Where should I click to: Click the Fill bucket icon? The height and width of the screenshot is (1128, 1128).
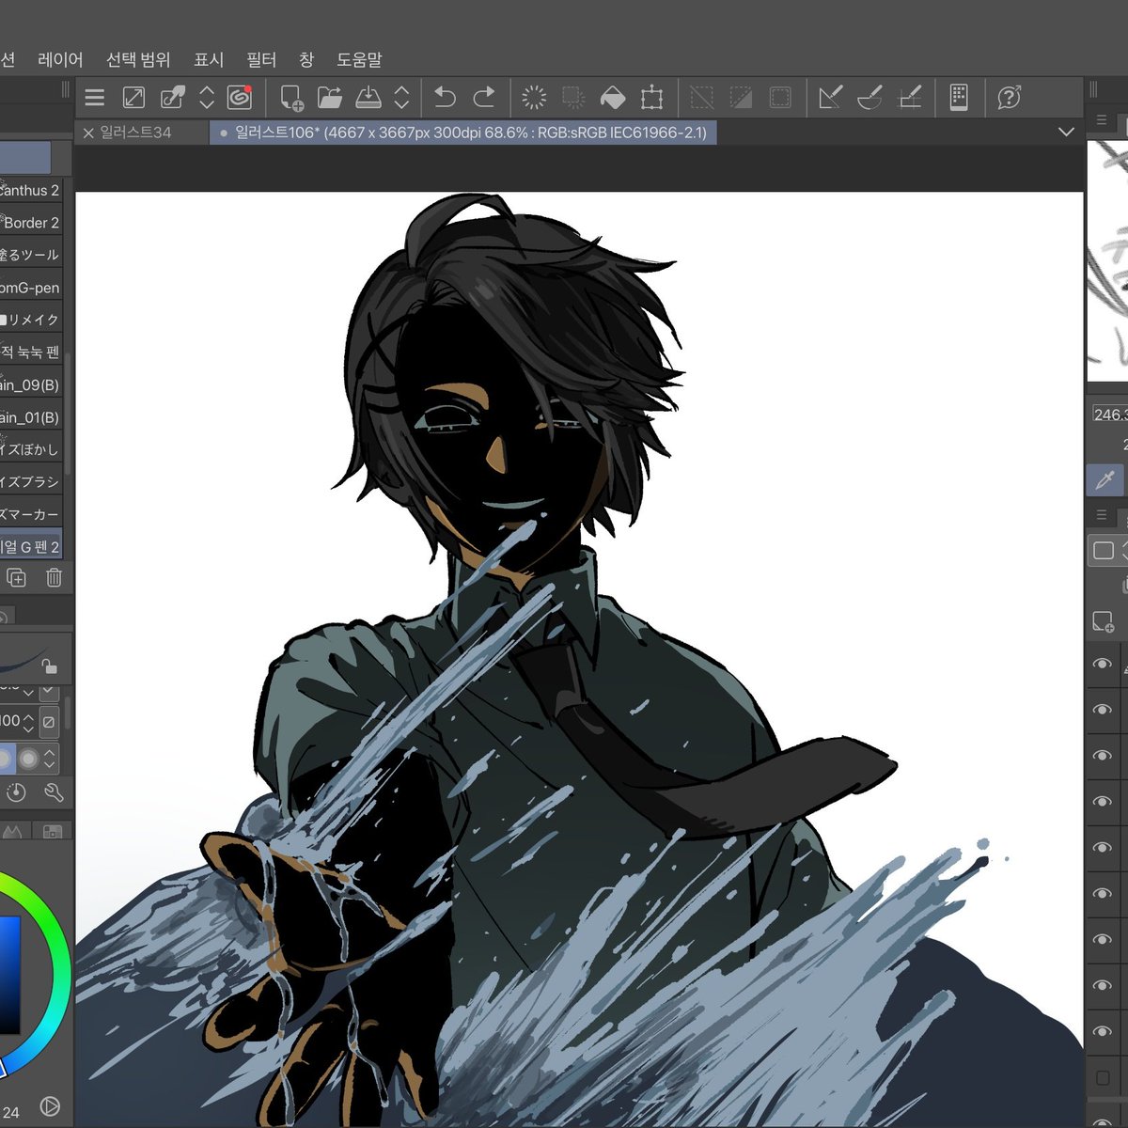point(612,98)
